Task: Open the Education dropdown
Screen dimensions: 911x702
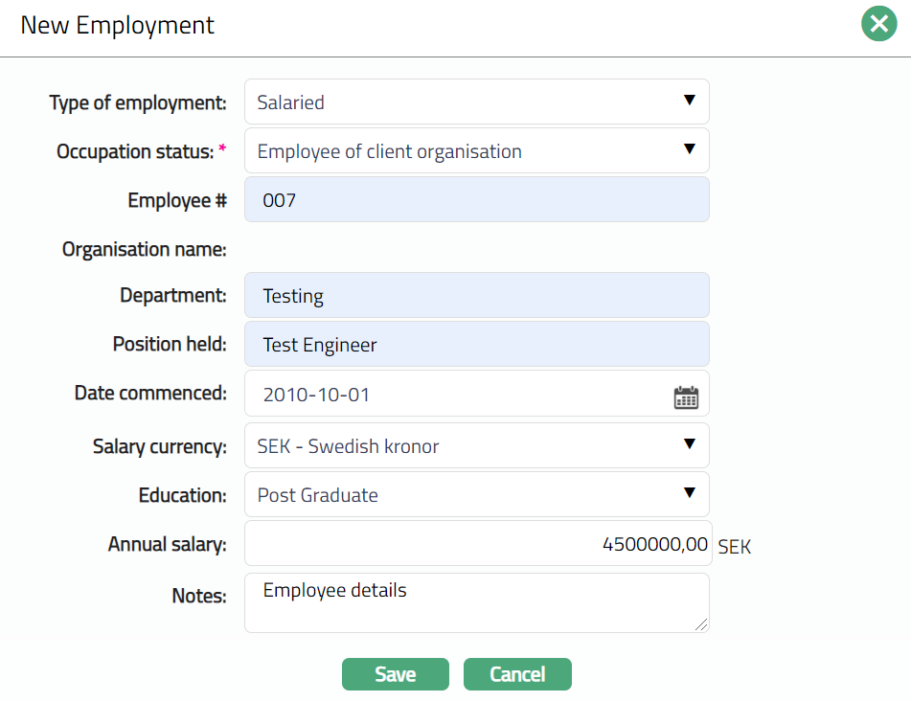Action: pyautogui.click(x=476, y=494)
